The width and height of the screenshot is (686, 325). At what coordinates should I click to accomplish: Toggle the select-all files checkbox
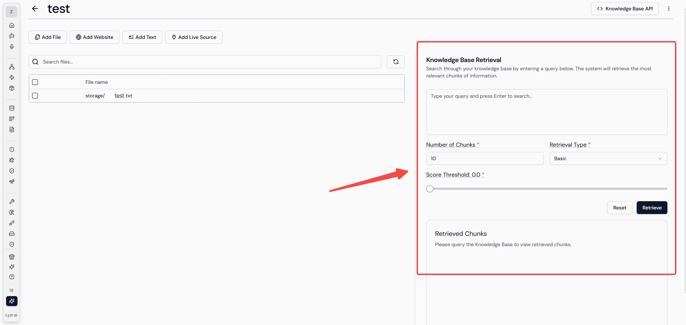[35, 82]
